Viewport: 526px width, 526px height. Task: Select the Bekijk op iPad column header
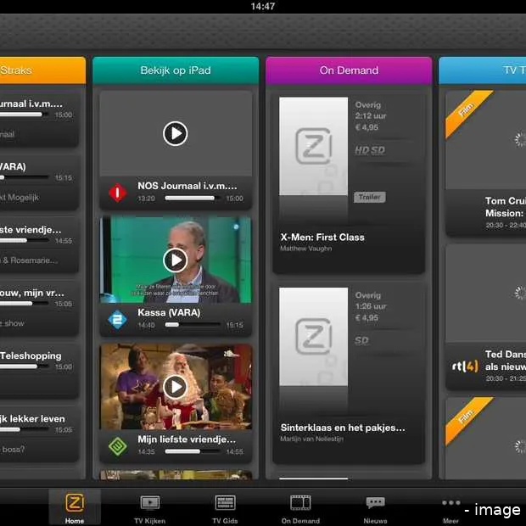[x=176, y=70]
